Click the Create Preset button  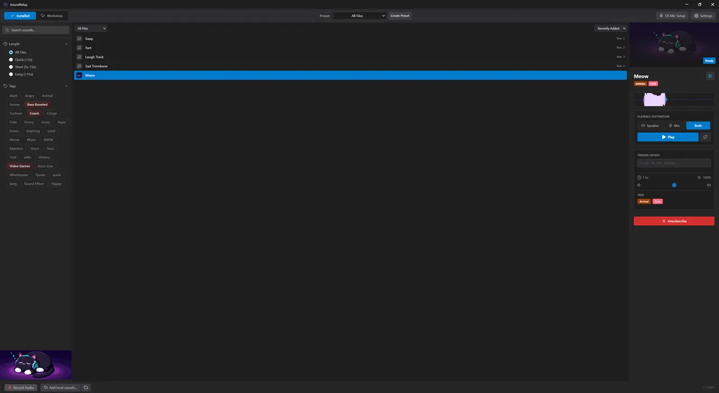(x=400, y=16)
